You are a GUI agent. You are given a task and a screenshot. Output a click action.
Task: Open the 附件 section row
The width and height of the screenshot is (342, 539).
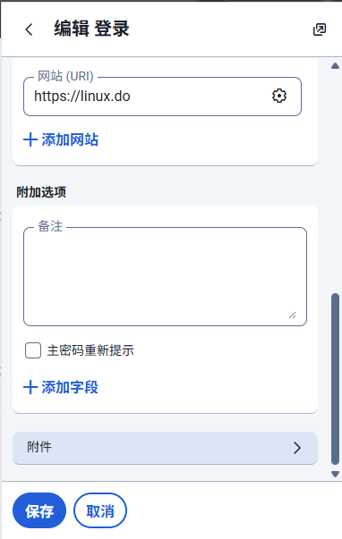(x=165, y=448)
